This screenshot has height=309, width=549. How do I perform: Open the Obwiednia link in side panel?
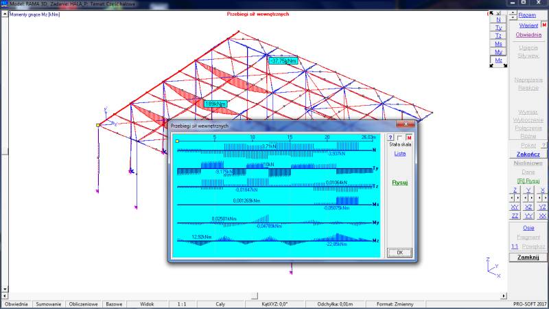click(x=528, y=35)
